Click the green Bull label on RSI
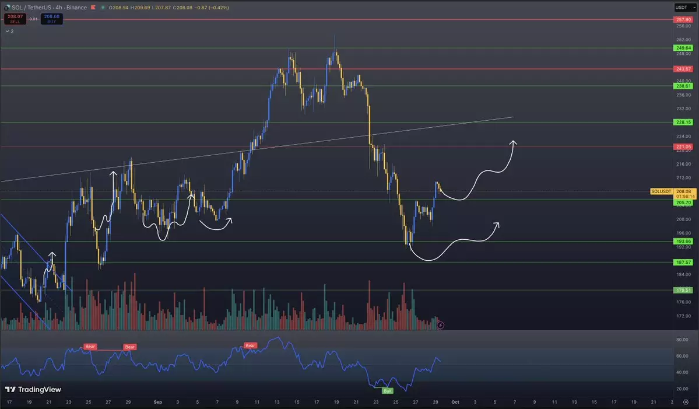Image resolution: width=699 pixels, height=409 pixels. [x=387, y=390]
